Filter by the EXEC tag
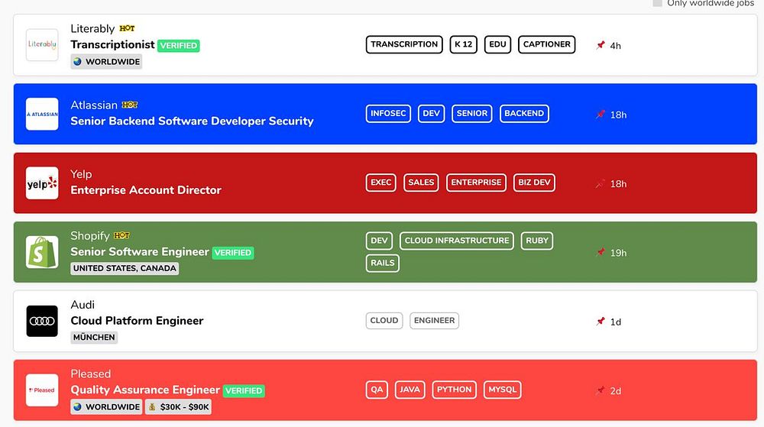 (381, 183)
